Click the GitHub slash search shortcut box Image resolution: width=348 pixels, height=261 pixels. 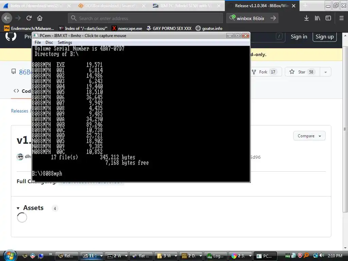pos(279,36)
